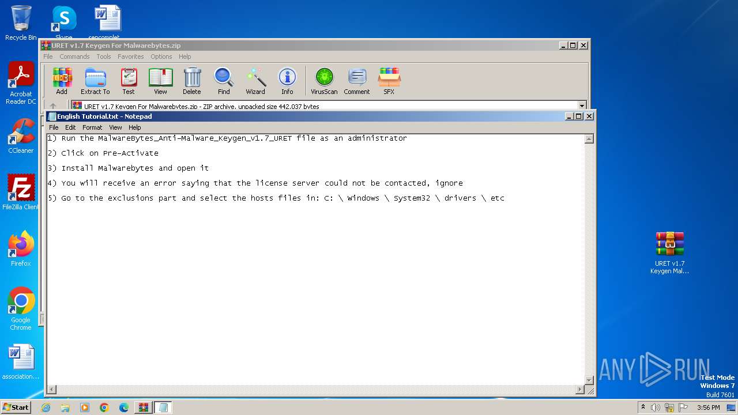Open Notepad View menu
The width and height of the screenshot is (738, 415).
click(115, 127)
